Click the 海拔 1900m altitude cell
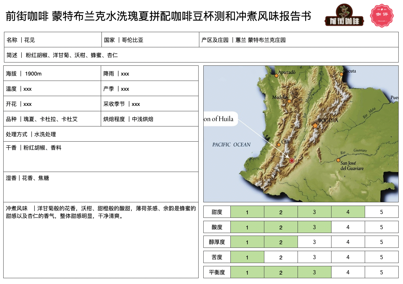 tap(52, 74)
